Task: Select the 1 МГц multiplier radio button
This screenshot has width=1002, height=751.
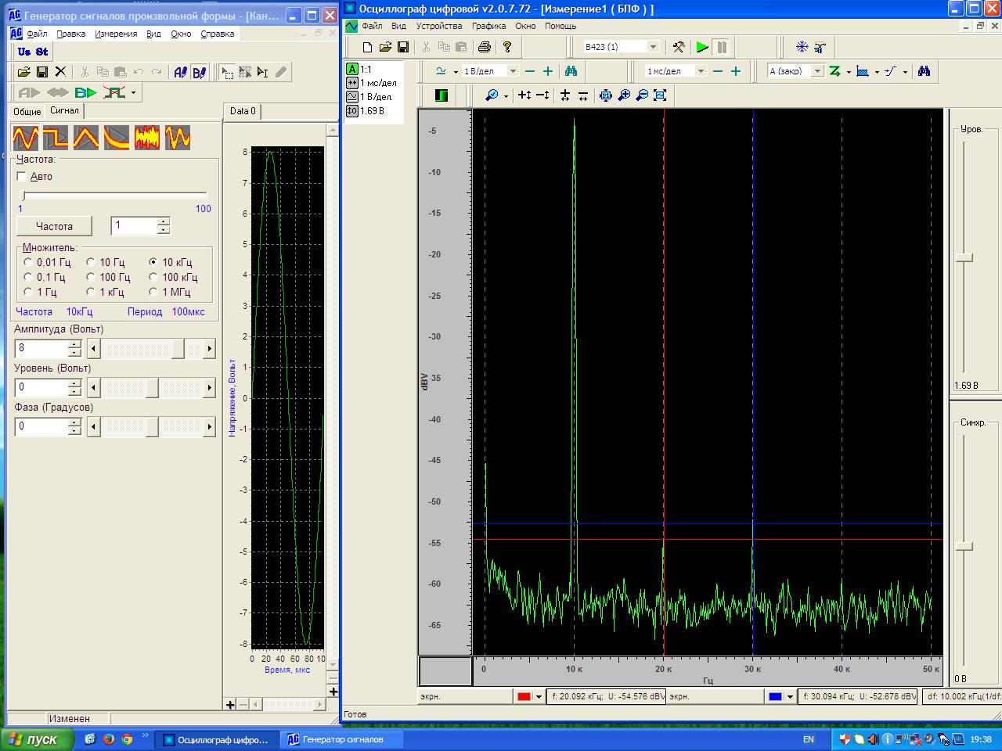Action: tap(153, 292)
